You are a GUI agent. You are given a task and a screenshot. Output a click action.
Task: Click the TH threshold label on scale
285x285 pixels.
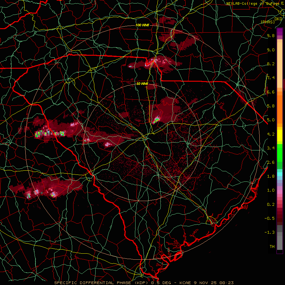coord(272,247)
